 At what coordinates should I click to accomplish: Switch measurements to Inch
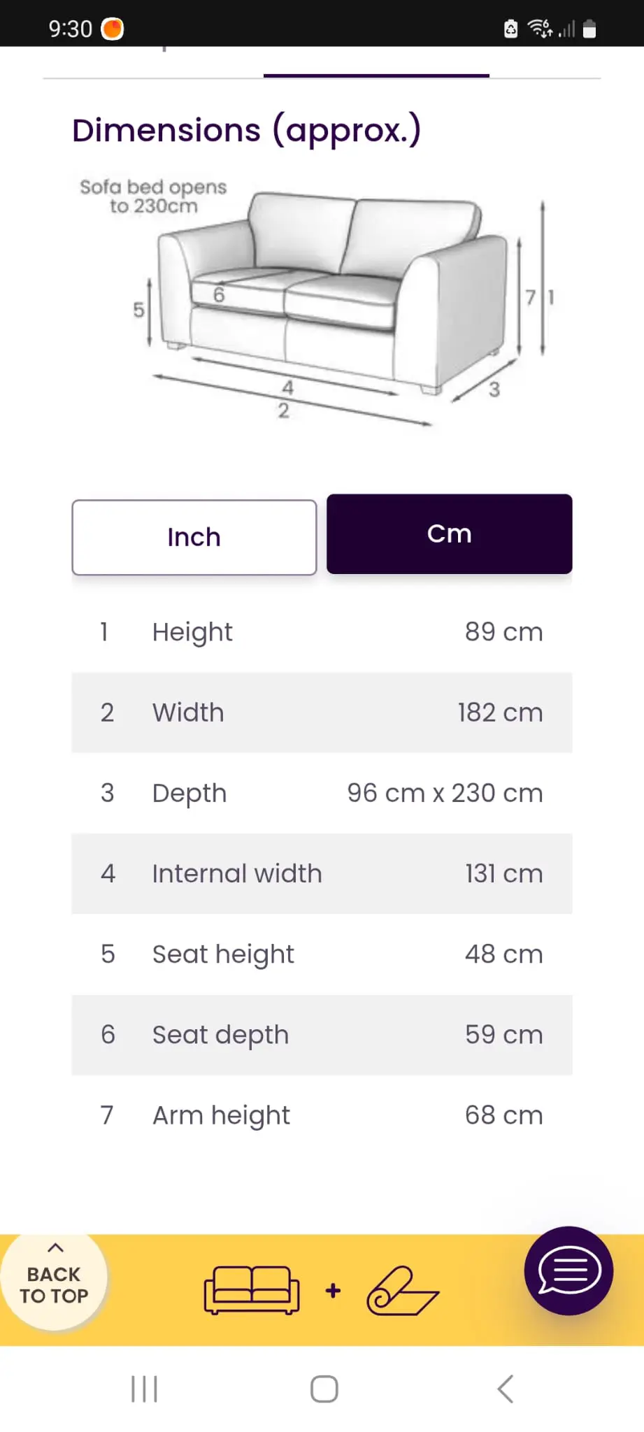pyautogui.click(x=194, y=537)
